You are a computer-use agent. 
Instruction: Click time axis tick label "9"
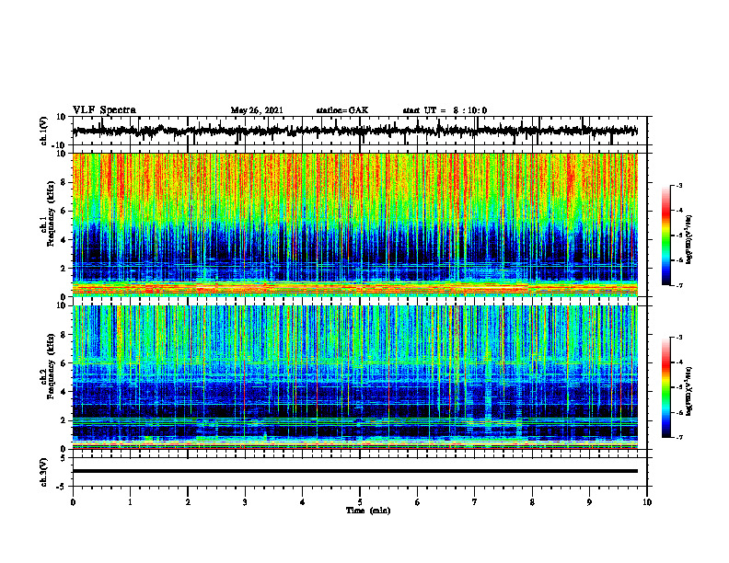(x=589, y=502)
